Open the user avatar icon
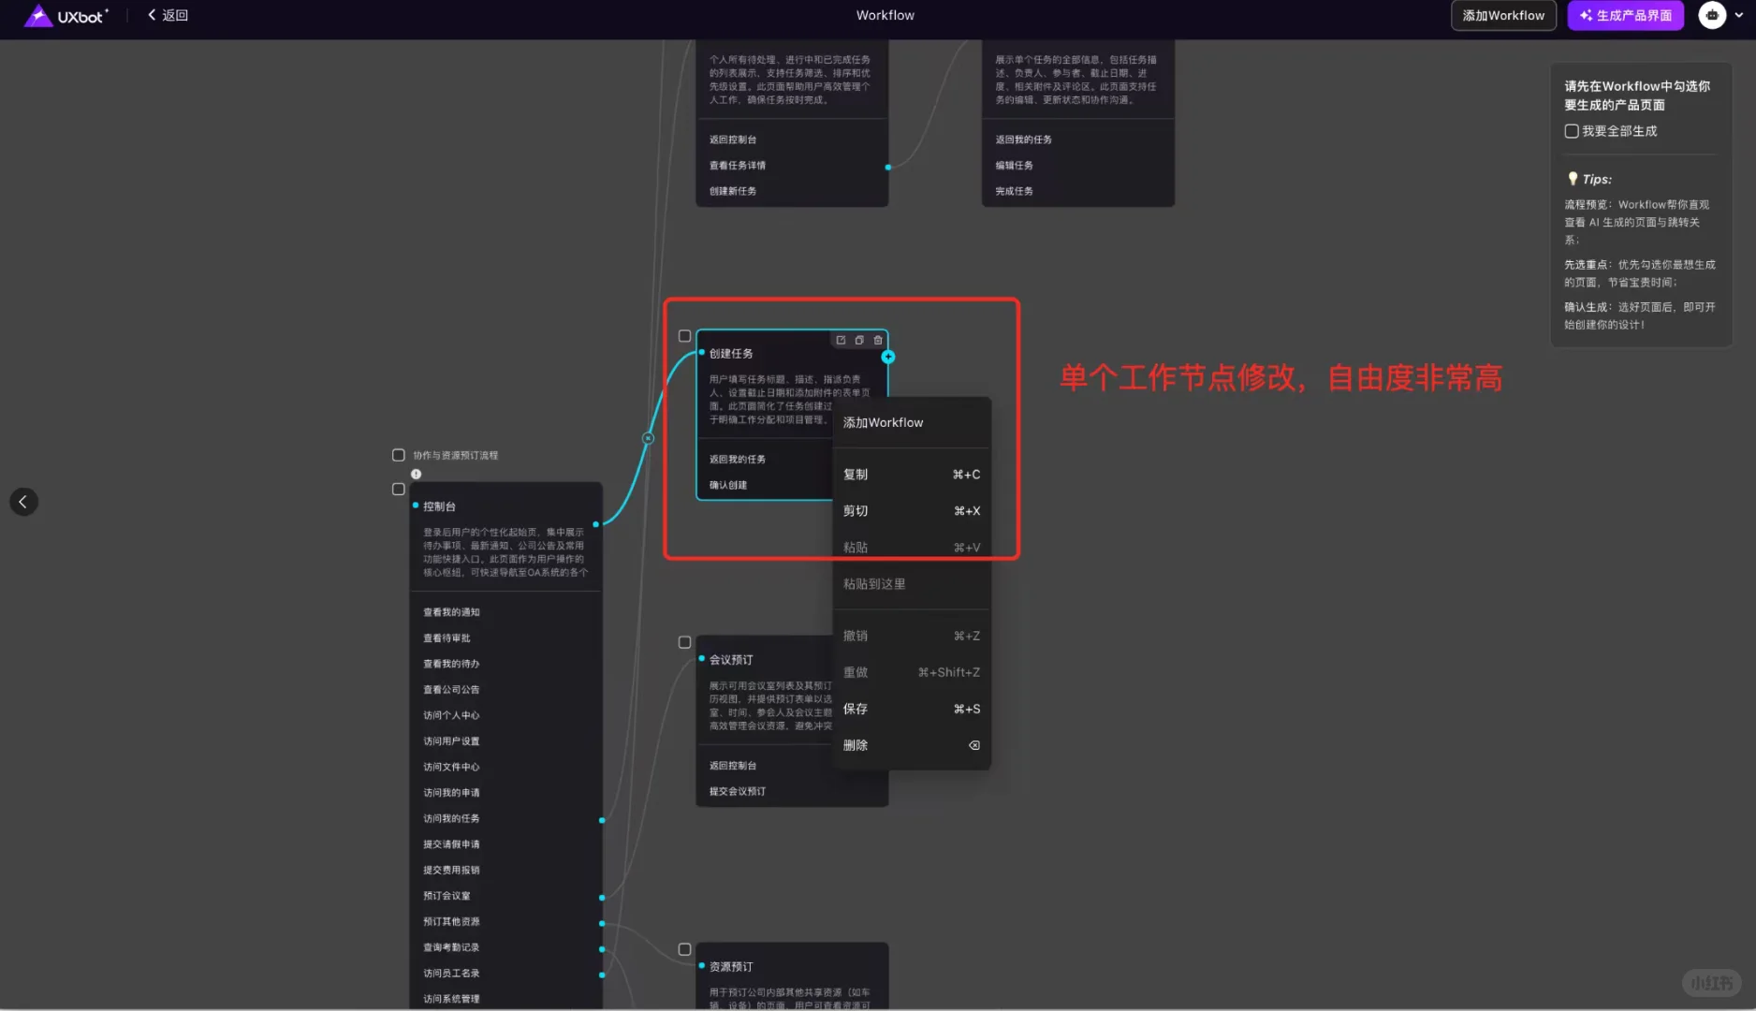 tap(1712, 15)
